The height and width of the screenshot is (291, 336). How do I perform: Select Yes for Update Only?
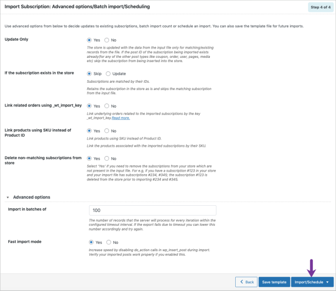click(x=89, y=40)
